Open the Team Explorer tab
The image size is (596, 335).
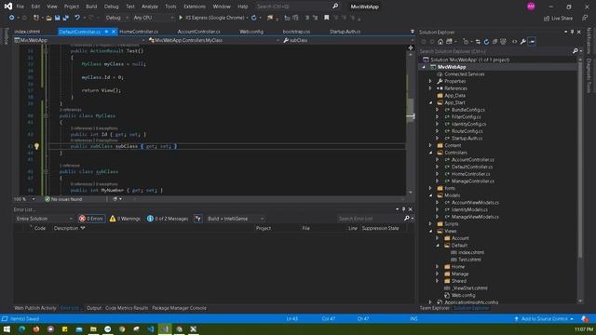435,308
